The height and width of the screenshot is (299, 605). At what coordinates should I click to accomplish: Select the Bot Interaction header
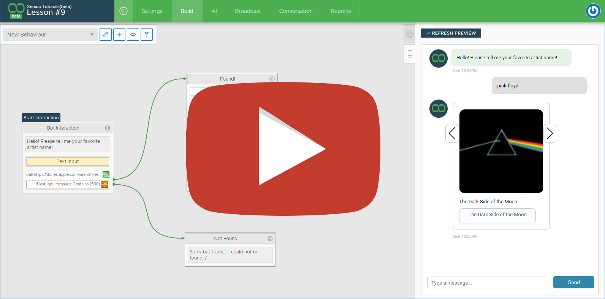point(63,128)
